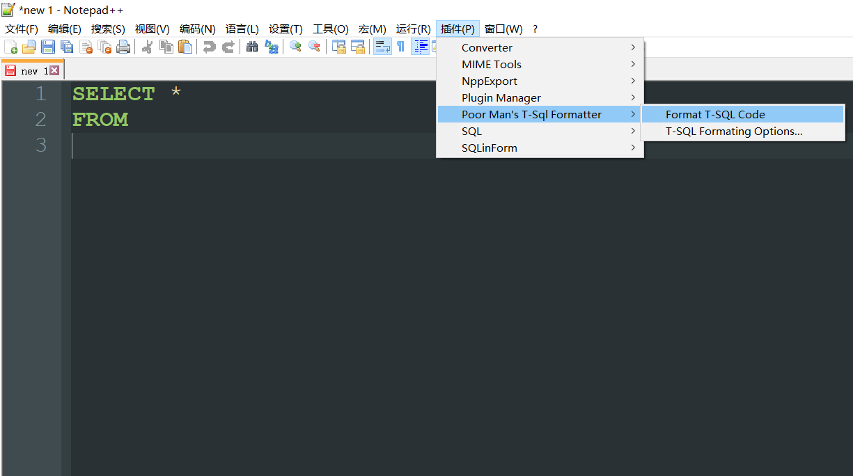Expand the SQL plugin submenu
Screen dimensions: 853x476
click(540, 131)
